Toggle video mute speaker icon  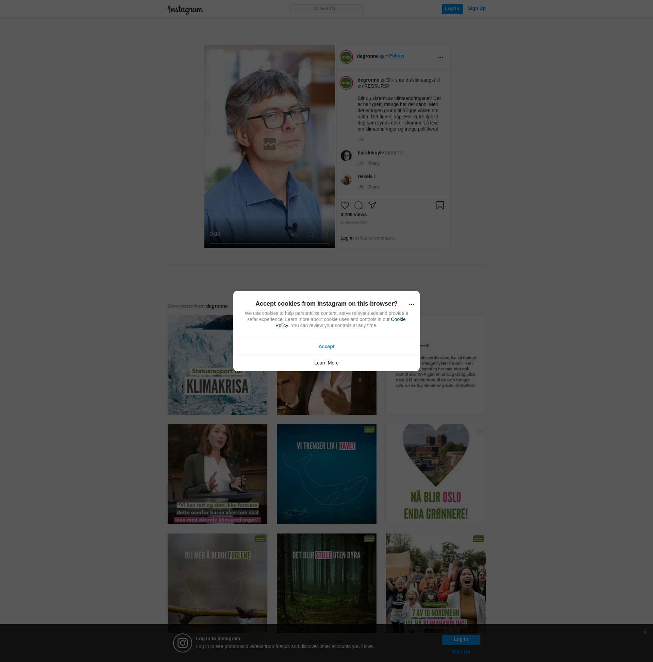point(294,235)
